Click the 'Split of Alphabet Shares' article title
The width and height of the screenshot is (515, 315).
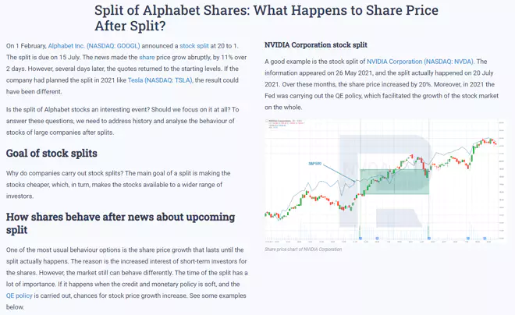266,18
